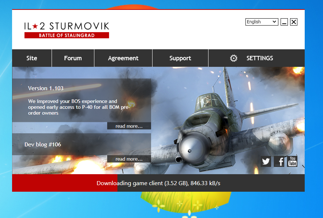323x218 pixels.
Task: Close the launcher window
Action: pyautogui.click(x=294, y=22)
